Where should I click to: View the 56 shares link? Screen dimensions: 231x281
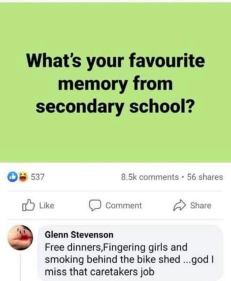205,177
